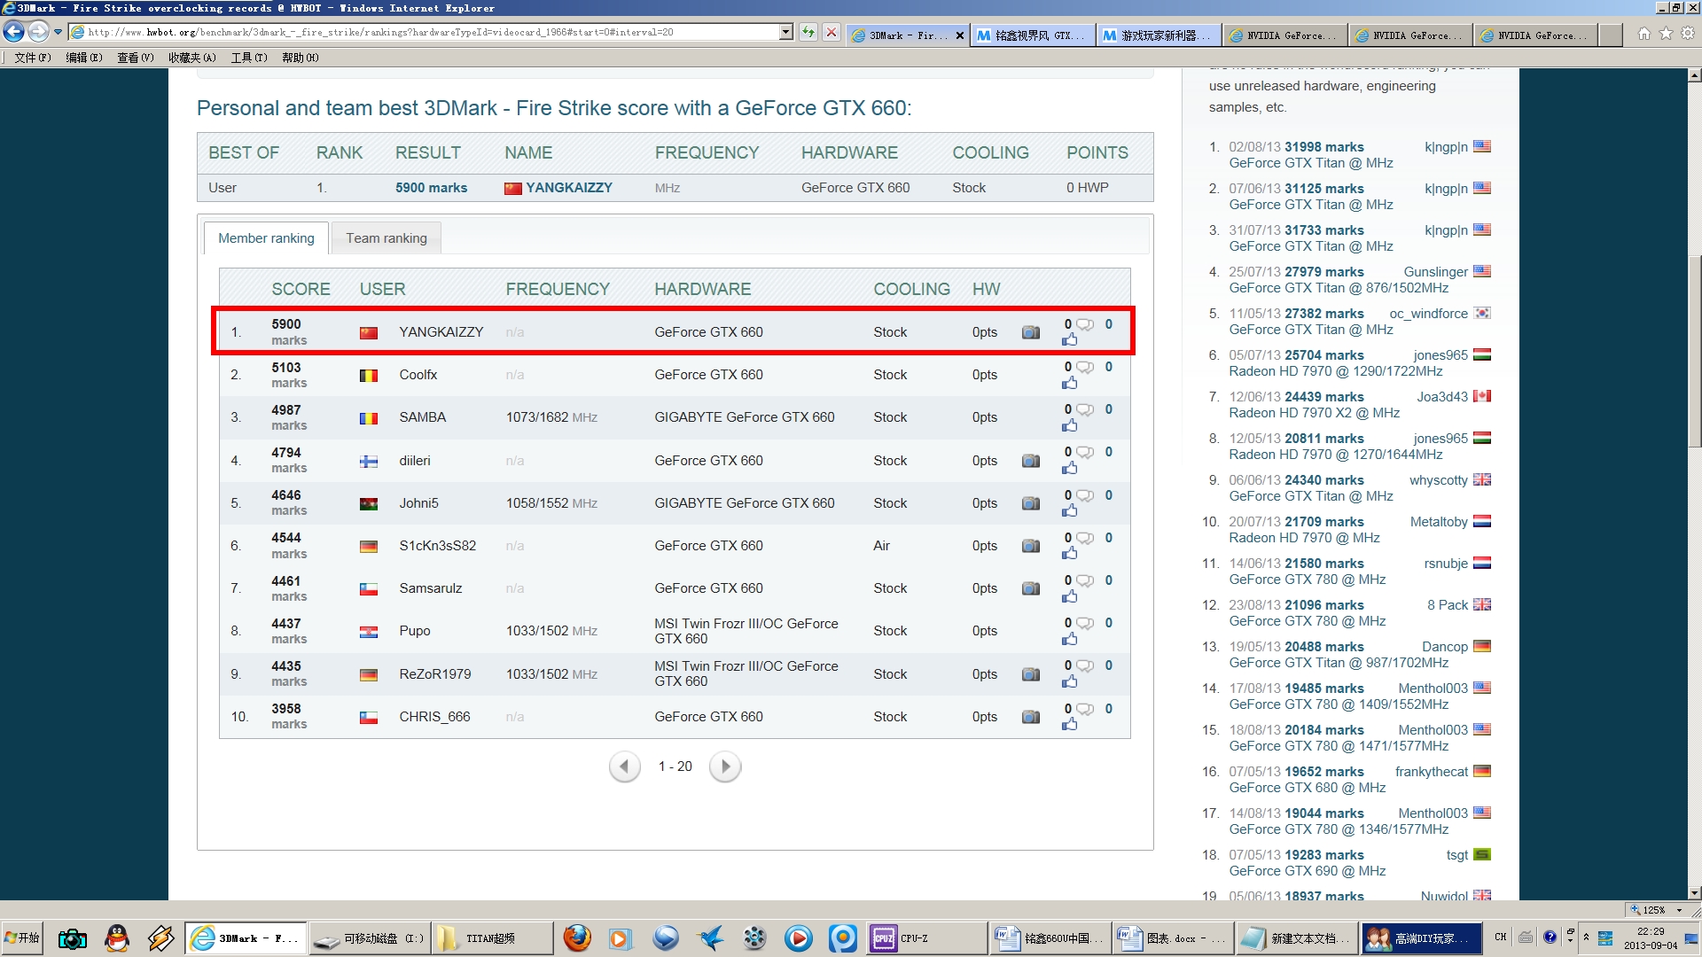Expand the back/forward history dropdown arrow

(x=59, y=33)
